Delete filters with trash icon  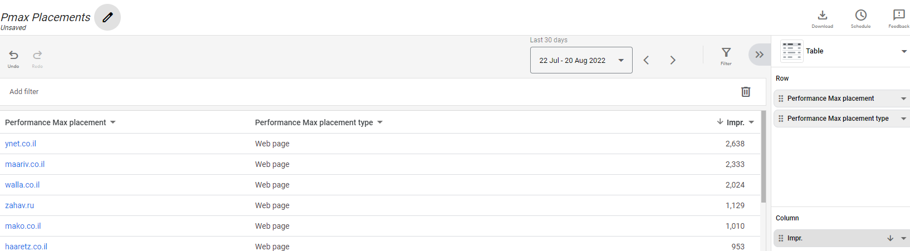point(746,92)
